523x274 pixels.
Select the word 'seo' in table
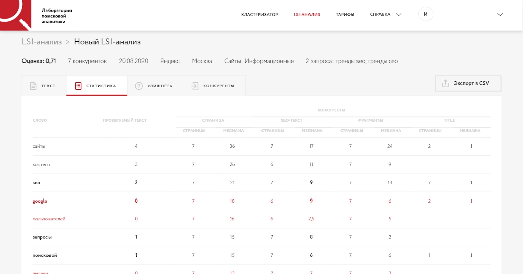pyautogui.click(x=36, y=183)
